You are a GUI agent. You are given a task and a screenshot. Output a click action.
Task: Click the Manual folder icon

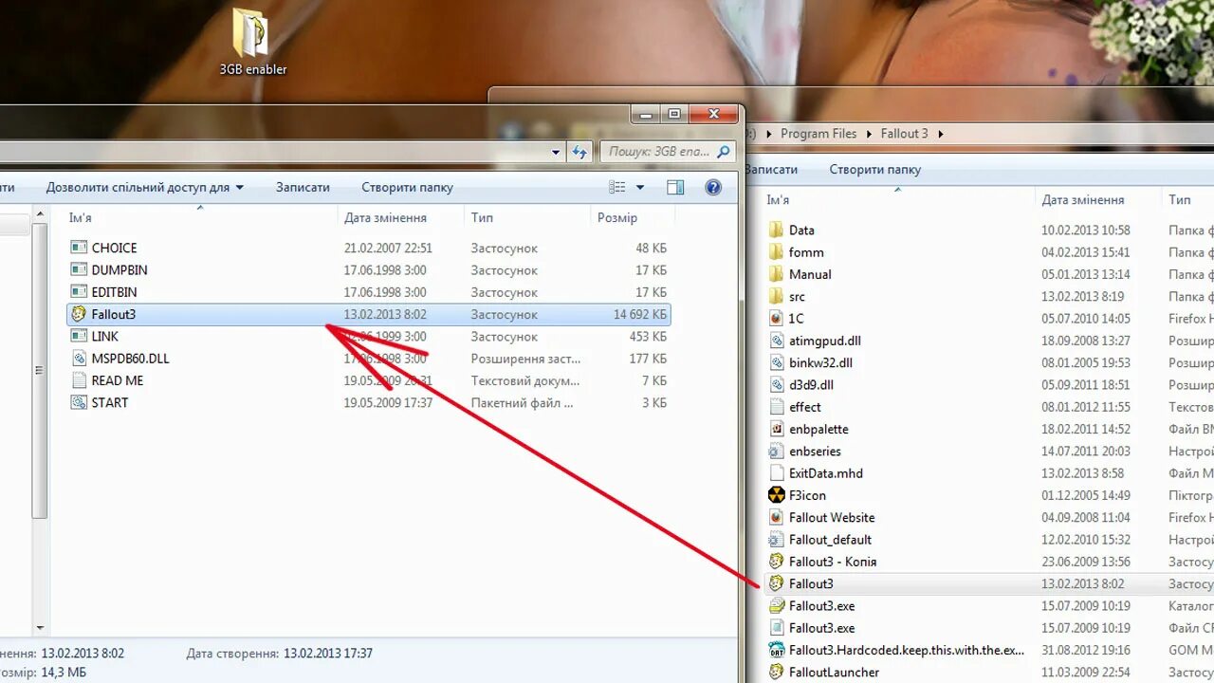[776, 274]
